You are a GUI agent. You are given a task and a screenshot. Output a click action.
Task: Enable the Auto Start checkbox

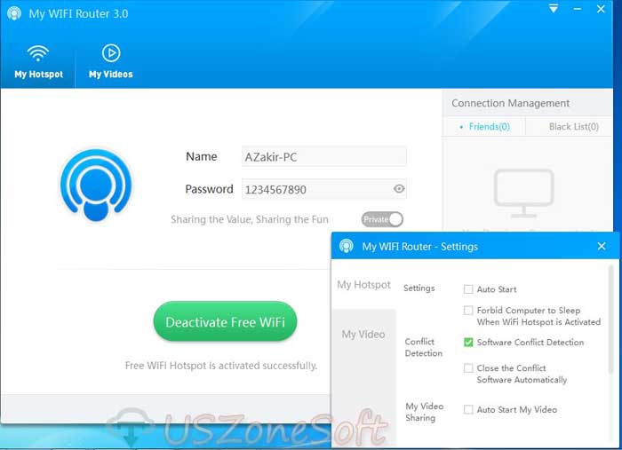click(468, 289)
